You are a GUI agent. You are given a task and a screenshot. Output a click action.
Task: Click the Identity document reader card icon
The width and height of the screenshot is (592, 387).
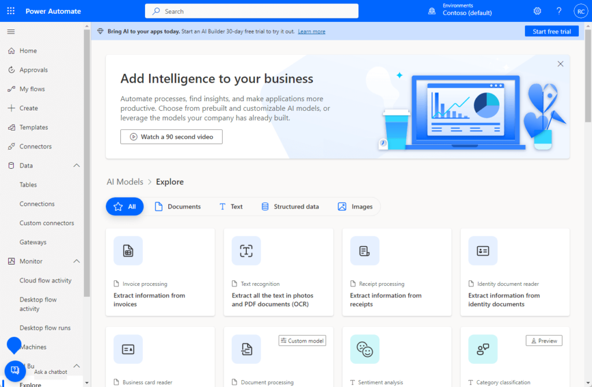(483, 251)
